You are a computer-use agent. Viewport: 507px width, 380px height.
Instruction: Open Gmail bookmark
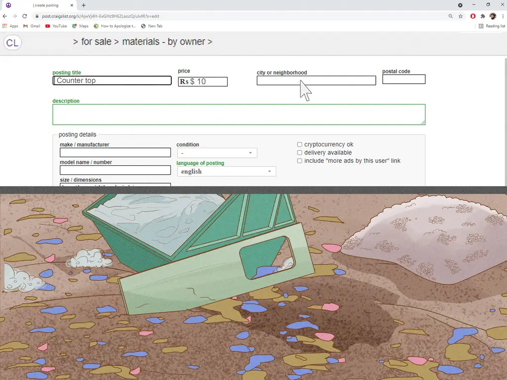32,26
